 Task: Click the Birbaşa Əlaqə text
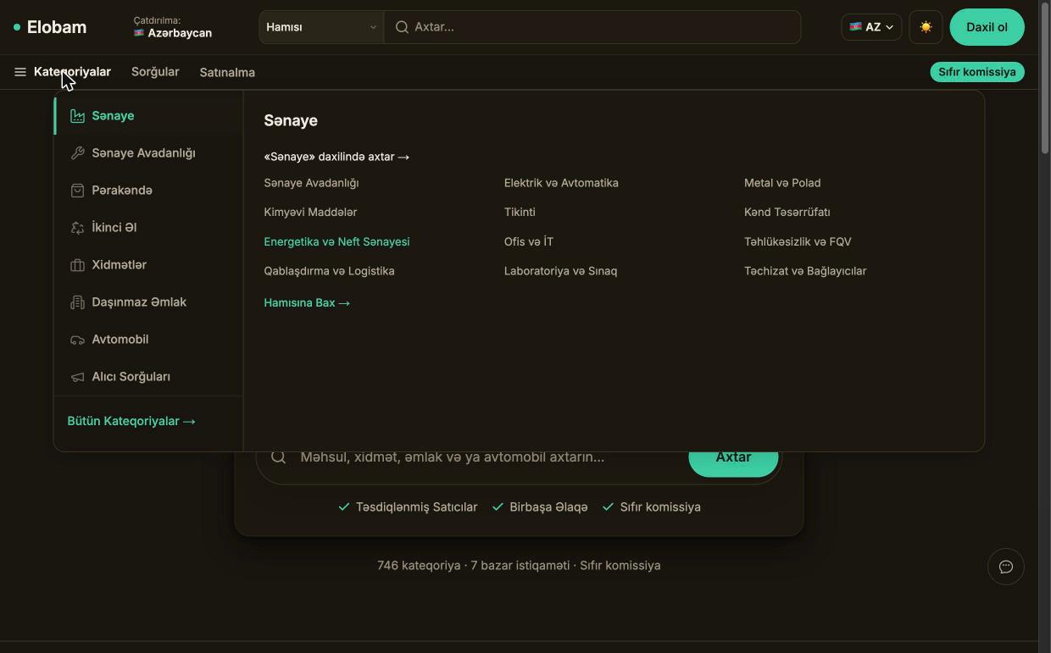[x=548, y=507]
